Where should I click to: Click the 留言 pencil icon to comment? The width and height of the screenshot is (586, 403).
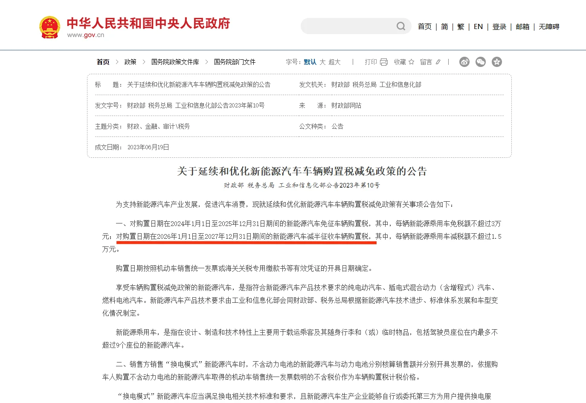(438, 62)
